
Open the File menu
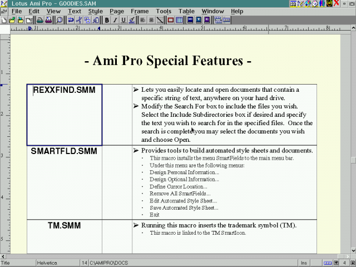(x=17, y=11)
